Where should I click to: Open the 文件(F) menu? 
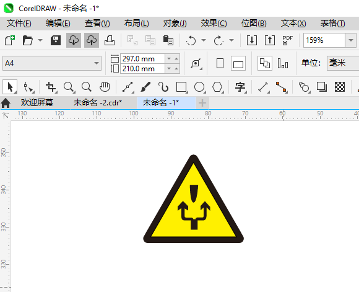[19, 24]
